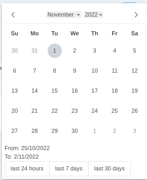The height and width of the screenshot is (180, 147).
Task: Select the greyed-out December 3 date
Action: pyautogui.click(x=135, y=131)
